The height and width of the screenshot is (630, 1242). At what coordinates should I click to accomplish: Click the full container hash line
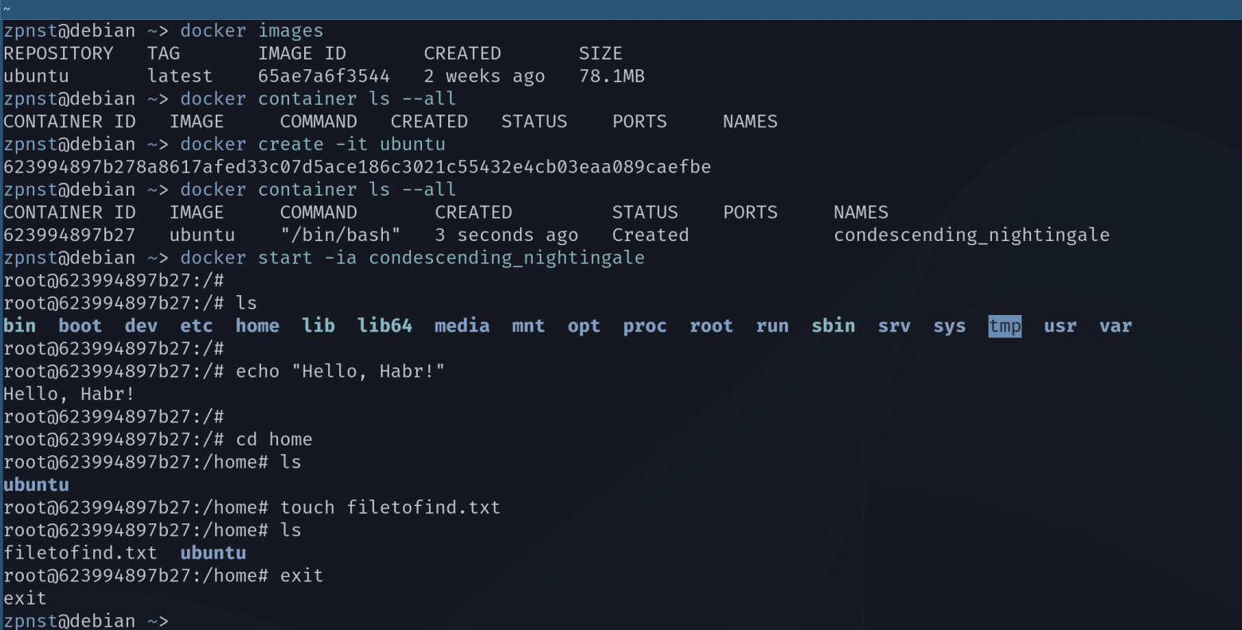[357, 167]
